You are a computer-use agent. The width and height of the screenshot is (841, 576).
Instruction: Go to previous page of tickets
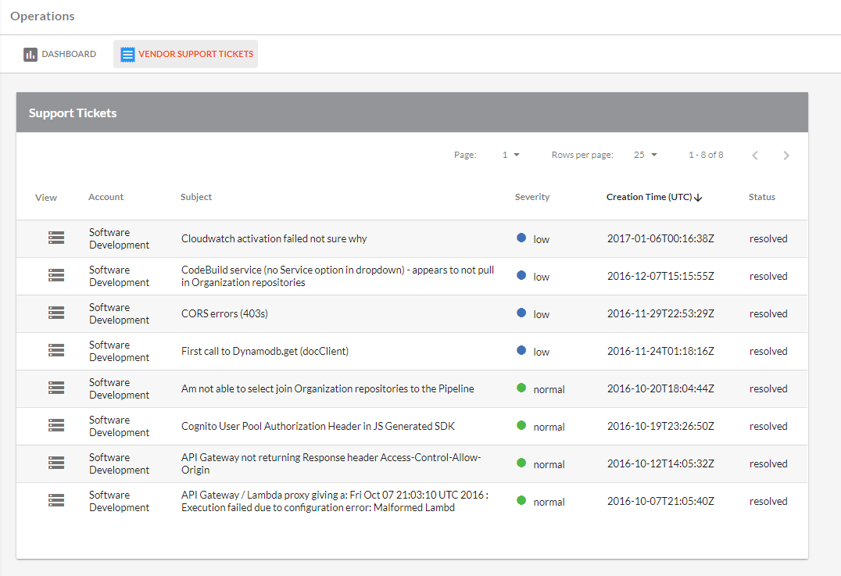755,156
